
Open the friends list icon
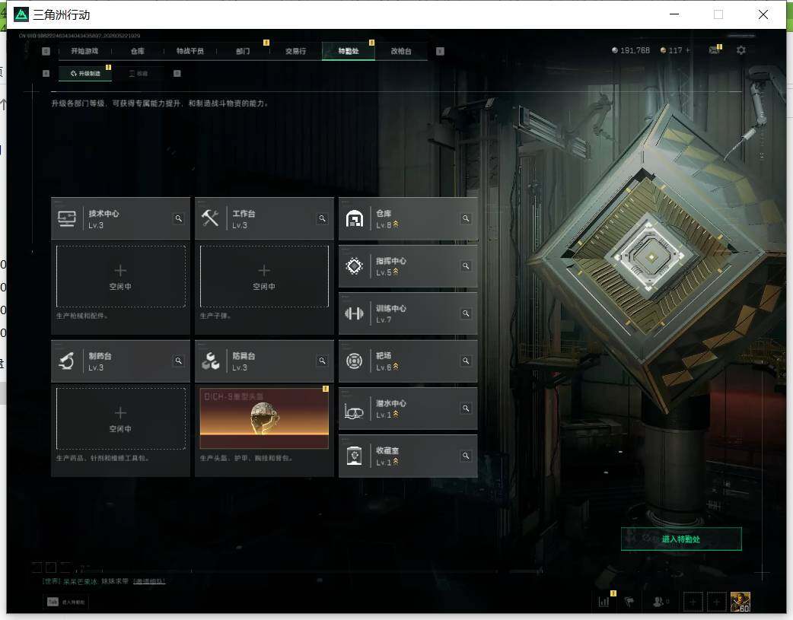[x=659, y=601]
